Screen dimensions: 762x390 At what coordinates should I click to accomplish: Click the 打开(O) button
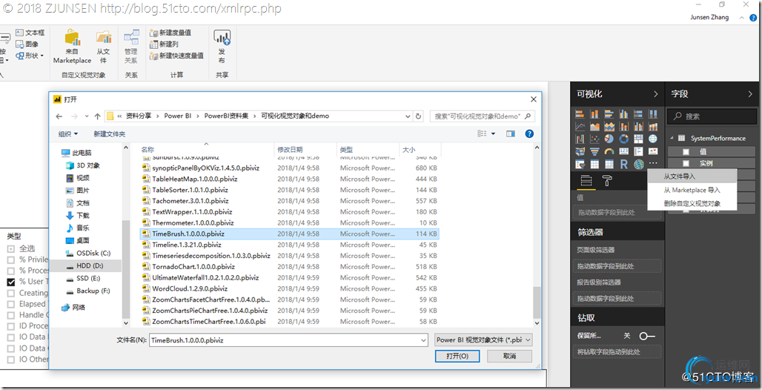pyautogui.click(x=457, y=356)
